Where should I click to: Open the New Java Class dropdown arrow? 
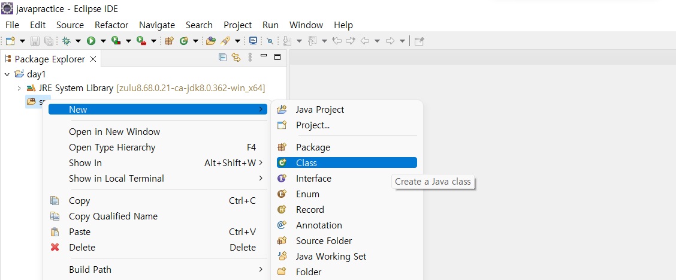click(x=195, y=41)
